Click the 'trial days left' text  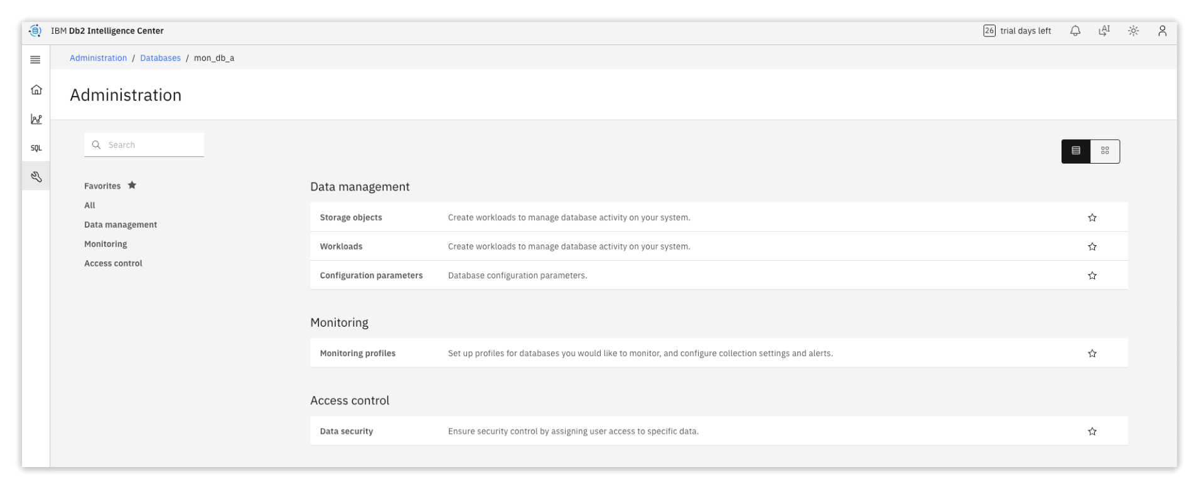tap(1026, 31)
